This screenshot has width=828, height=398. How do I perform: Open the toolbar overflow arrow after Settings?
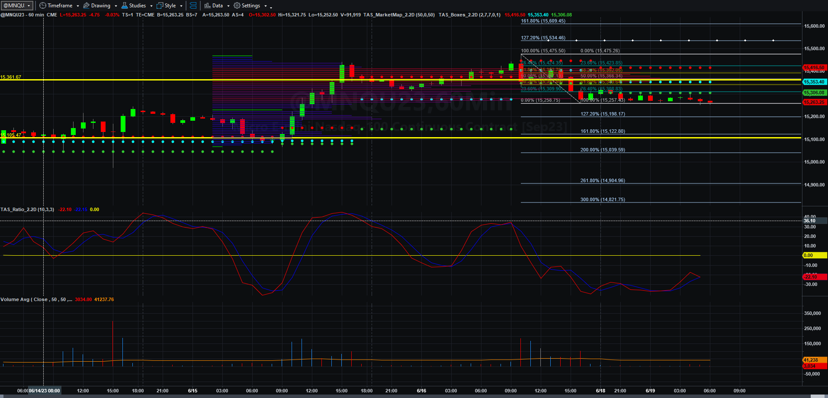click(x=271, y=7)
